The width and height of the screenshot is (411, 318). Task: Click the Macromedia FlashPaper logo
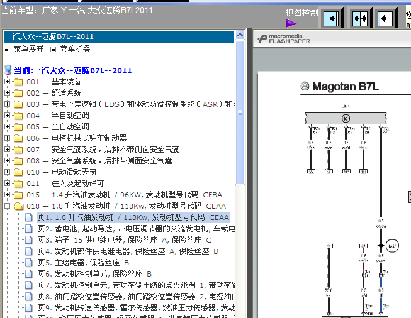click(284, 39)
